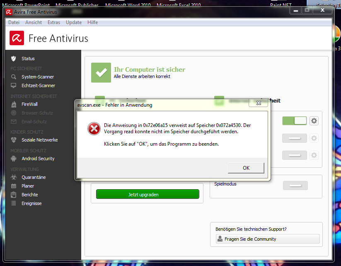Open the Hilfe menu
The width and height of the screenshot is (341, 266).
coord(93,22)
